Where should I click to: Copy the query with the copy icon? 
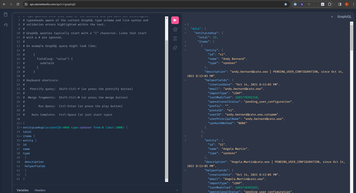[175, 48]
